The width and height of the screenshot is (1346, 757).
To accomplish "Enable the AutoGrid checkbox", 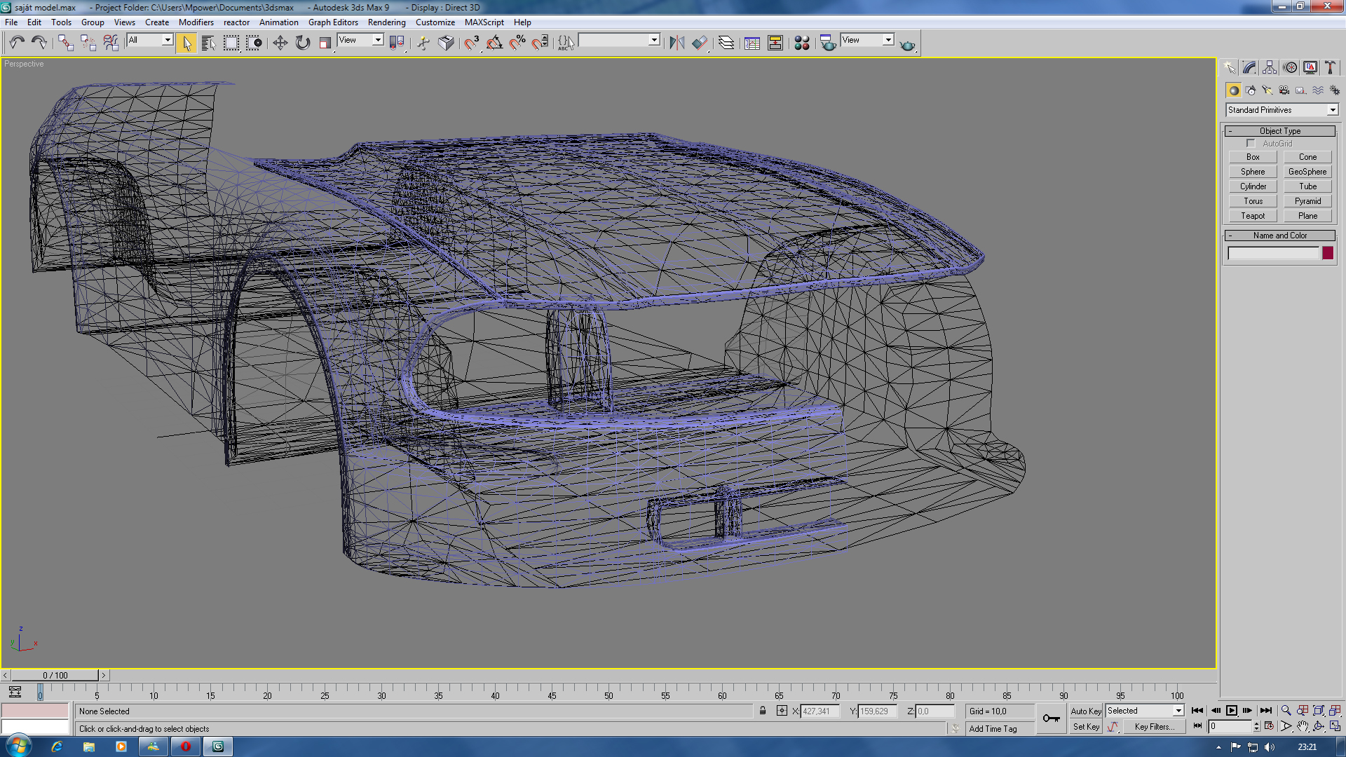I will click(x=1251, y=144).
